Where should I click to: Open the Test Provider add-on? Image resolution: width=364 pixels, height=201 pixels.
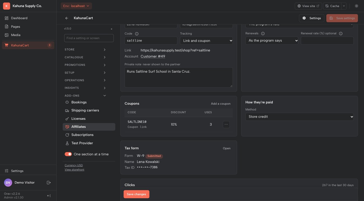[89, 143]
